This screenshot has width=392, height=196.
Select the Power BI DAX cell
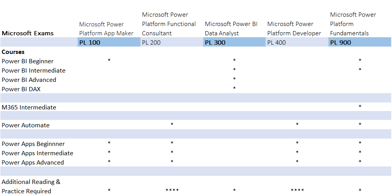point(21,89)
